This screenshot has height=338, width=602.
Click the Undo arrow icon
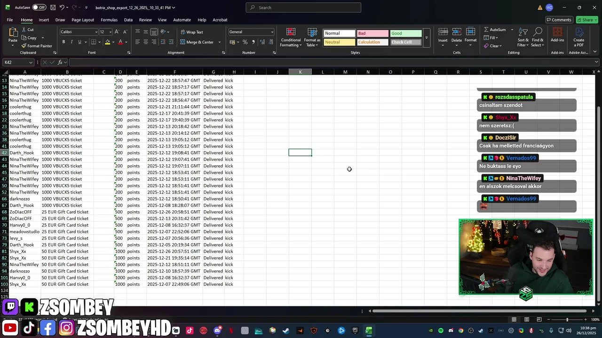coord(62,8)
